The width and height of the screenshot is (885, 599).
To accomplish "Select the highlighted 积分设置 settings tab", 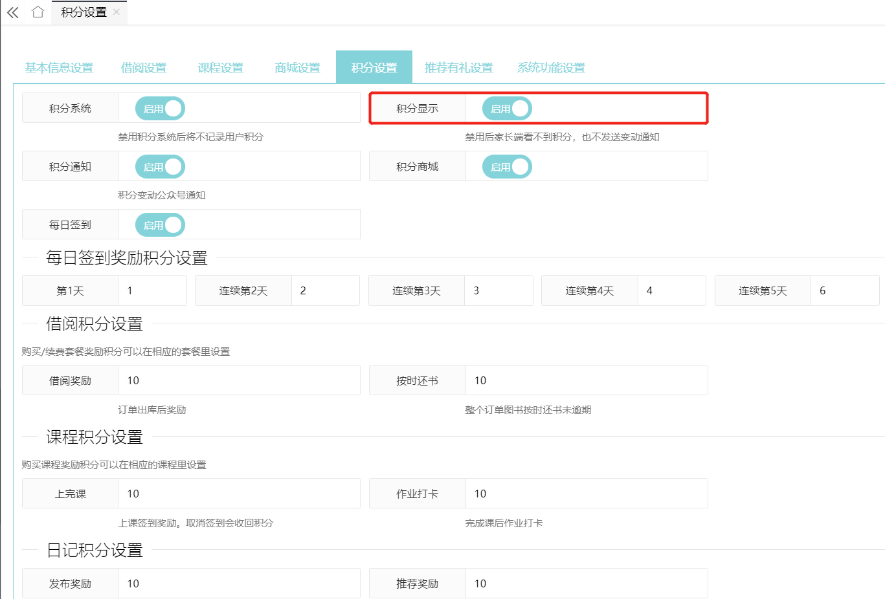I will 374,67.
